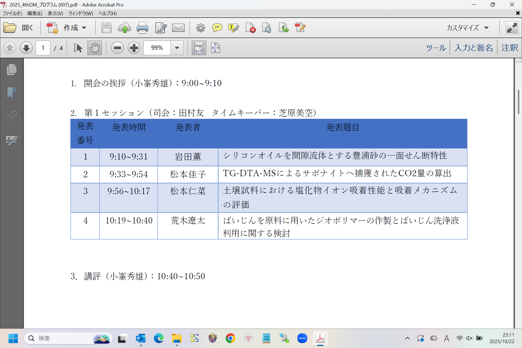Click the page number input field
Image resolution: width=522 pixels, height=348 pixels.
point(43,48)
